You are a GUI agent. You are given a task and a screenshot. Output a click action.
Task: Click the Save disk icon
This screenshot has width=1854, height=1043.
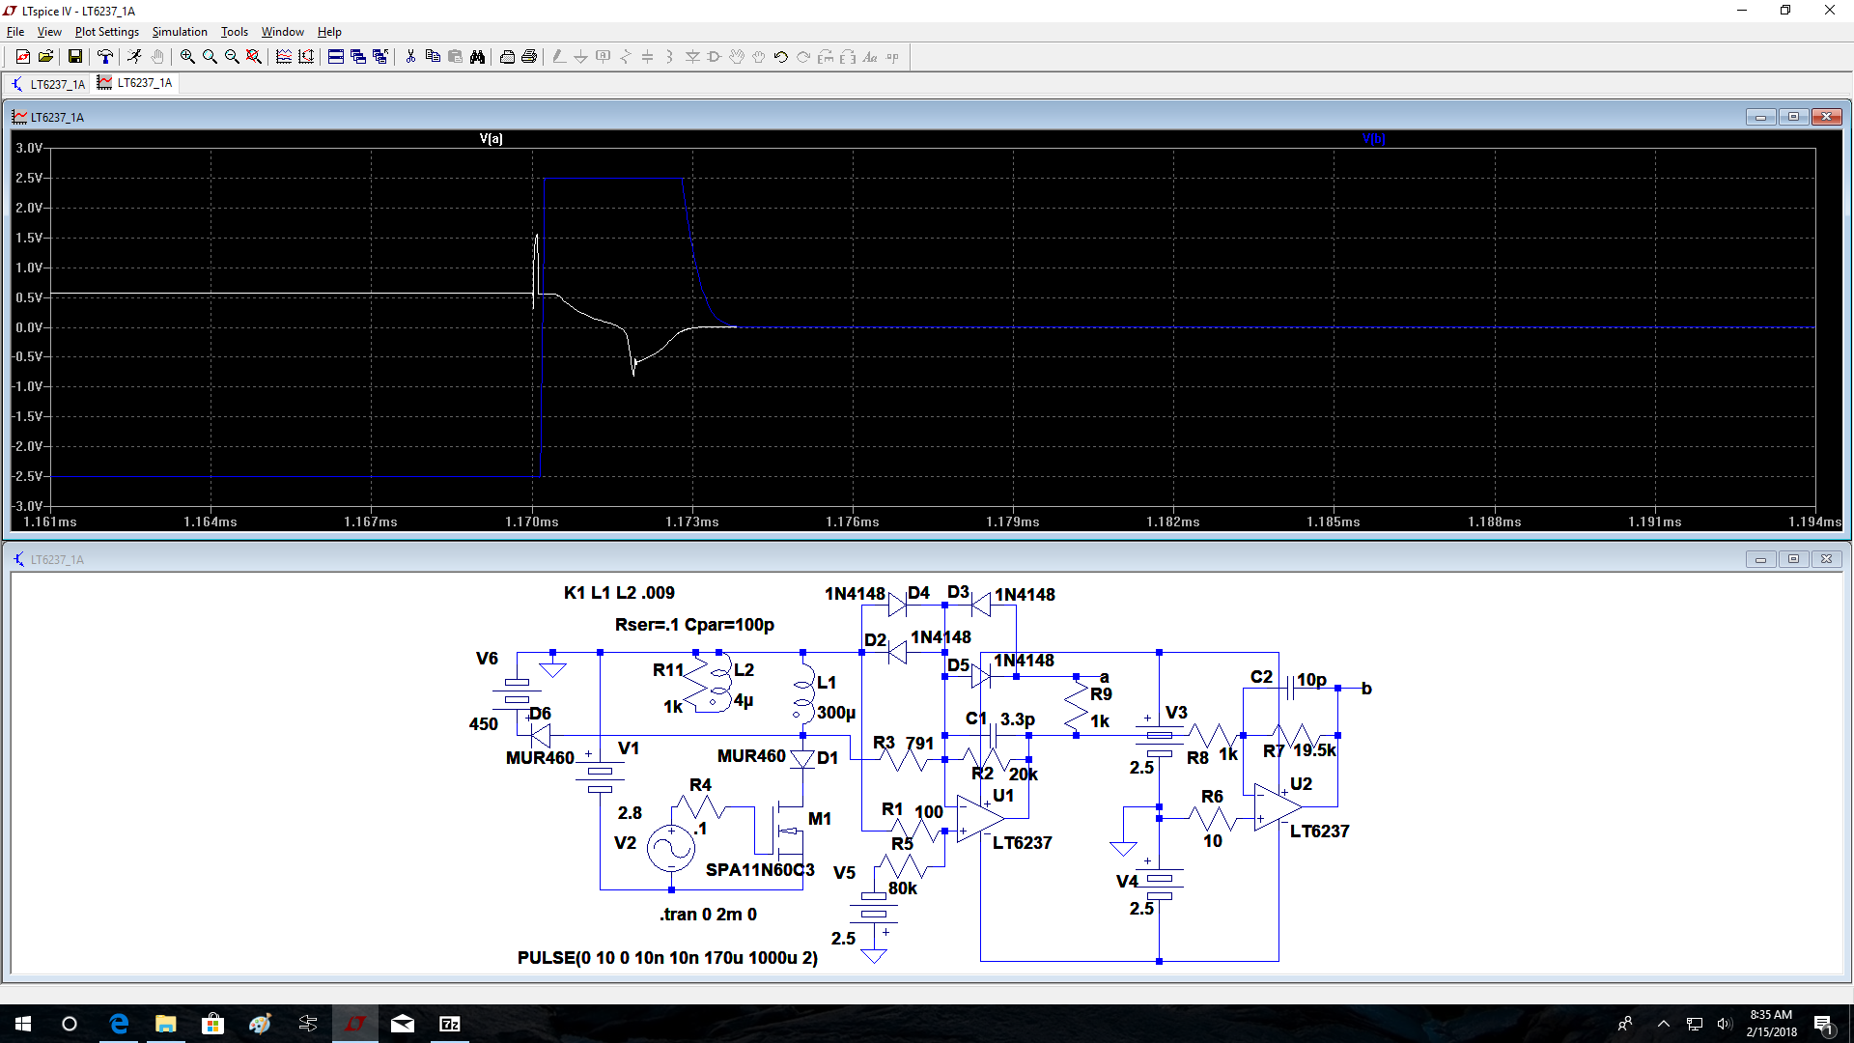tap(74, 57)
